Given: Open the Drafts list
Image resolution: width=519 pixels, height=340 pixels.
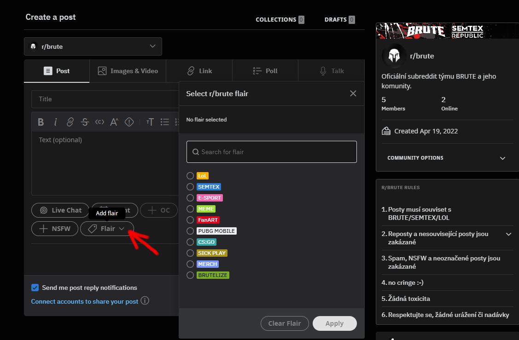Looking at the screenshot, I should tap(339, 19).
